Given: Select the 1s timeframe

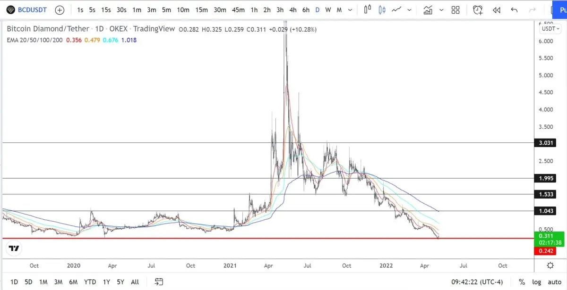Looking at the screenshot, I should click(80, 9).
